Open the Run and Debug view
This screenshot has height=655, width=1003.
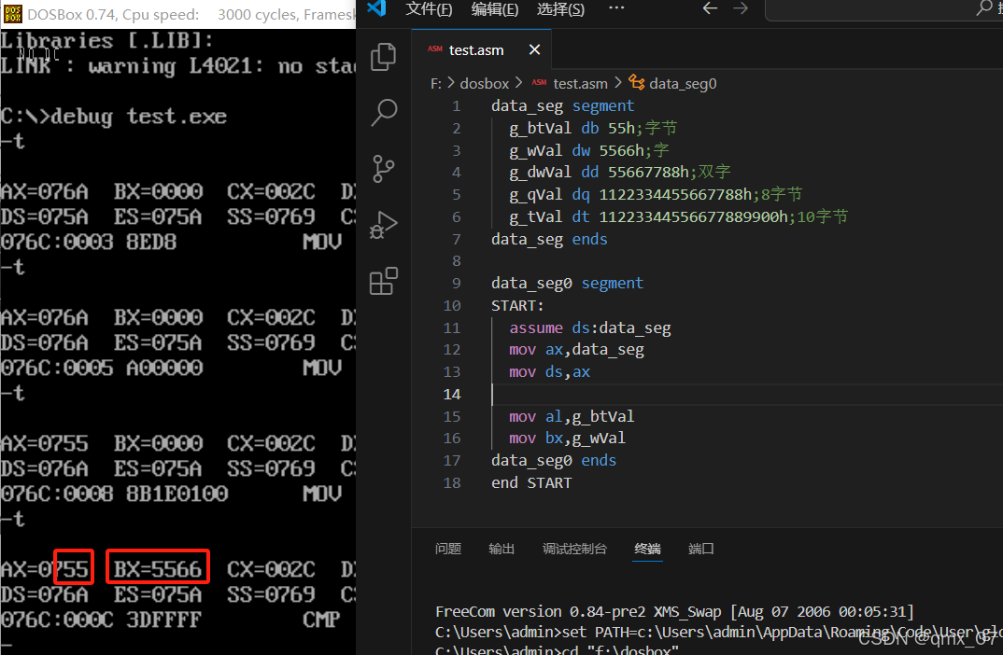point(384,225)
